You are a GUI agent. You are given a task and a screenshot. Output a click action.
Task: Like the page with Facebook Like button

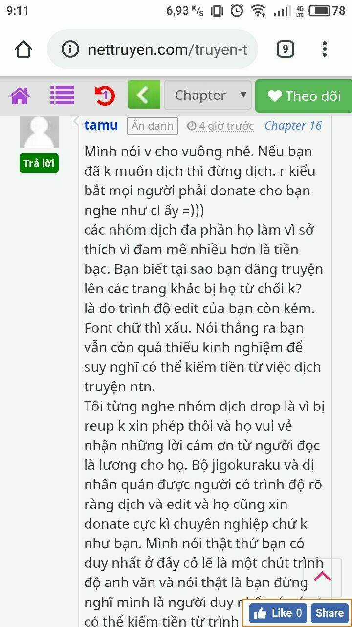[x=278, y=613]
